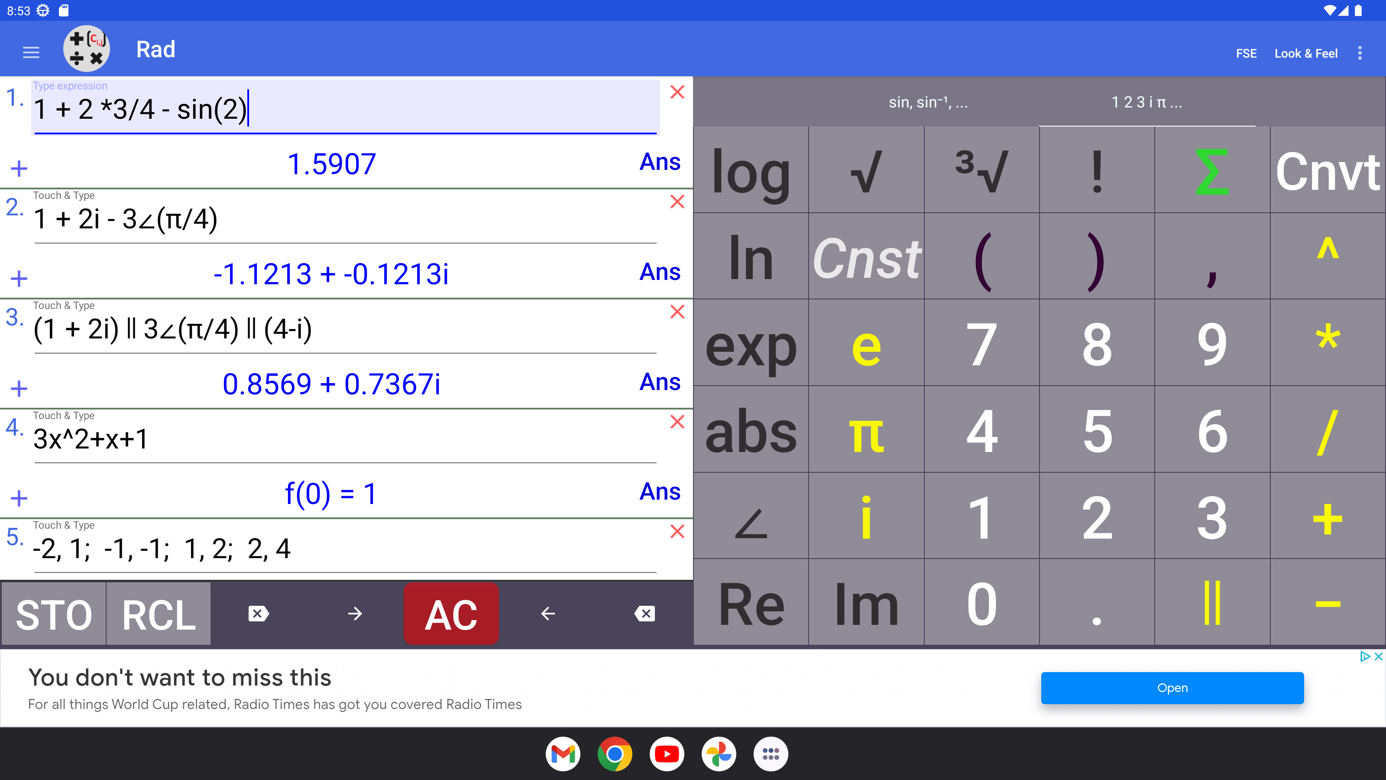1386x780 pixels.
Task: Tap Ans next to f(0) = 1
Action: 660,491
